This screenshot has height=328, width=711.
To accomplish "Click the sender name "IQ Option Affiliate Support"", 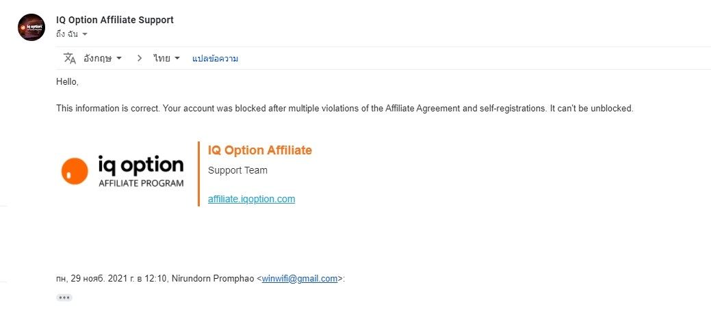I will tap(114, 20).
